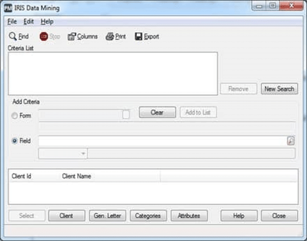Click the Gen. Letter button
The image size is (307, 241).
click(108, 216)
